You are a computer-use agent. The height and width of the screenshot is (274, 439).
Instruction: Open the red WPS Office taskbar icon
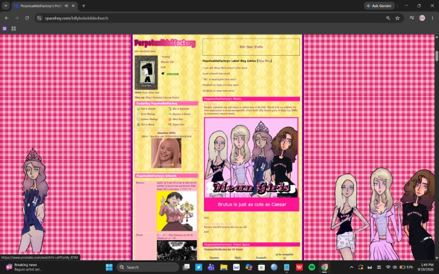pos(299,267)
